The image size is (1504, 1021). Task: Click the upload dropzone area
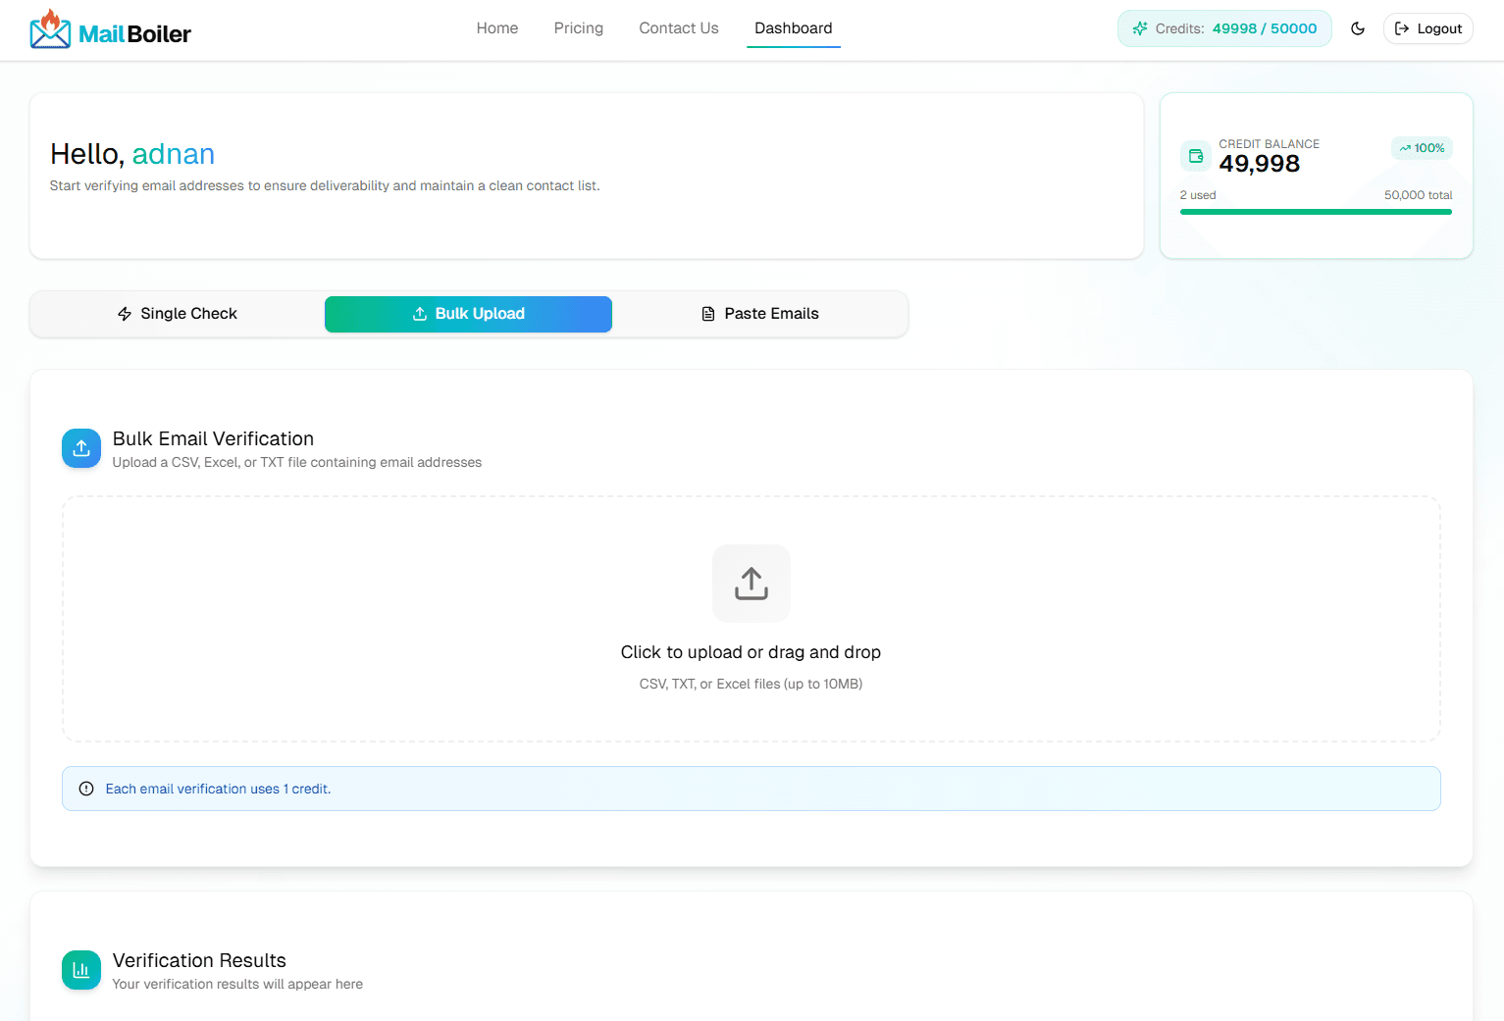coord(751,618)
